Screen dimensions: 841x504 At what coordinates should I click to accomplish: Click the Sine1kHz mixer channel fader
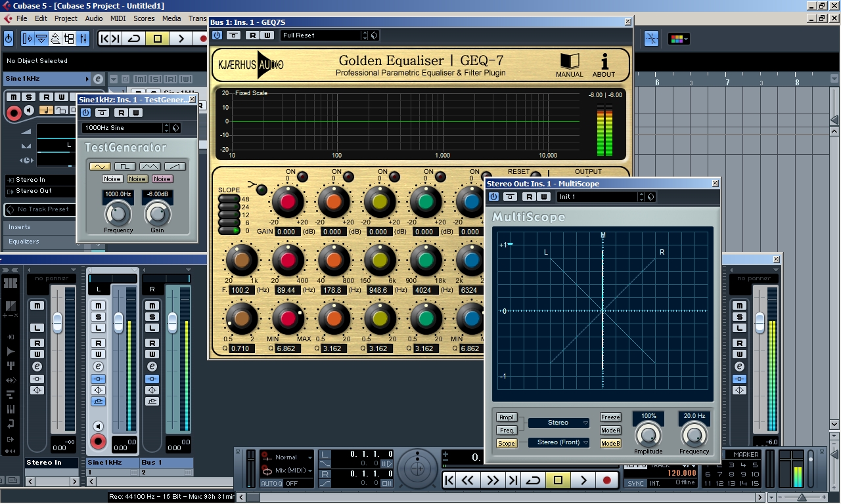(x=118, y=322)
